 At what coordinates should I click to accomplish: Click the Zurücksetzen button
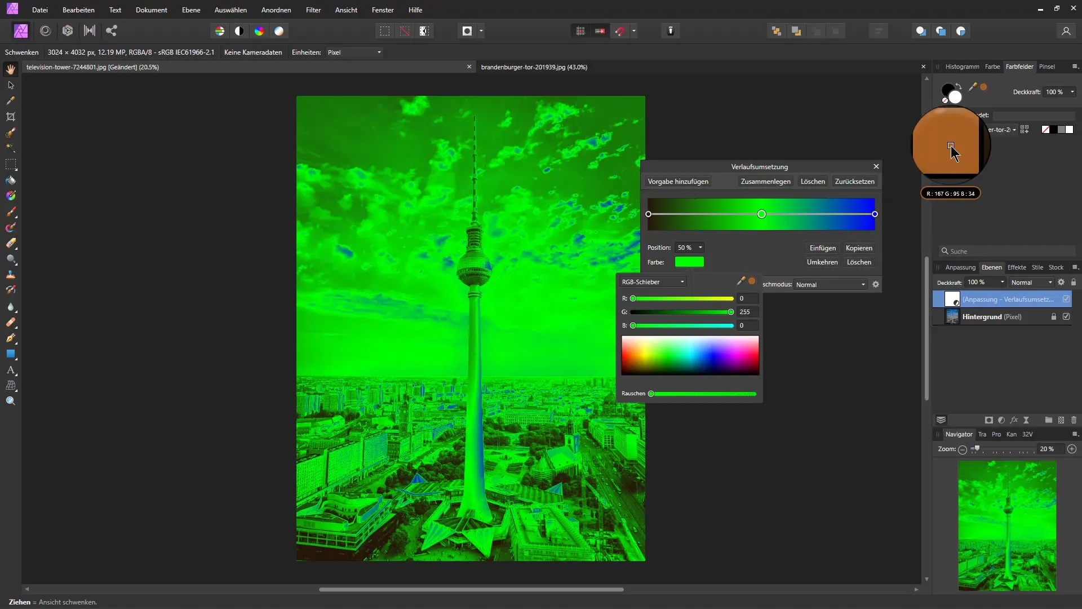click(x=854, y=182)
